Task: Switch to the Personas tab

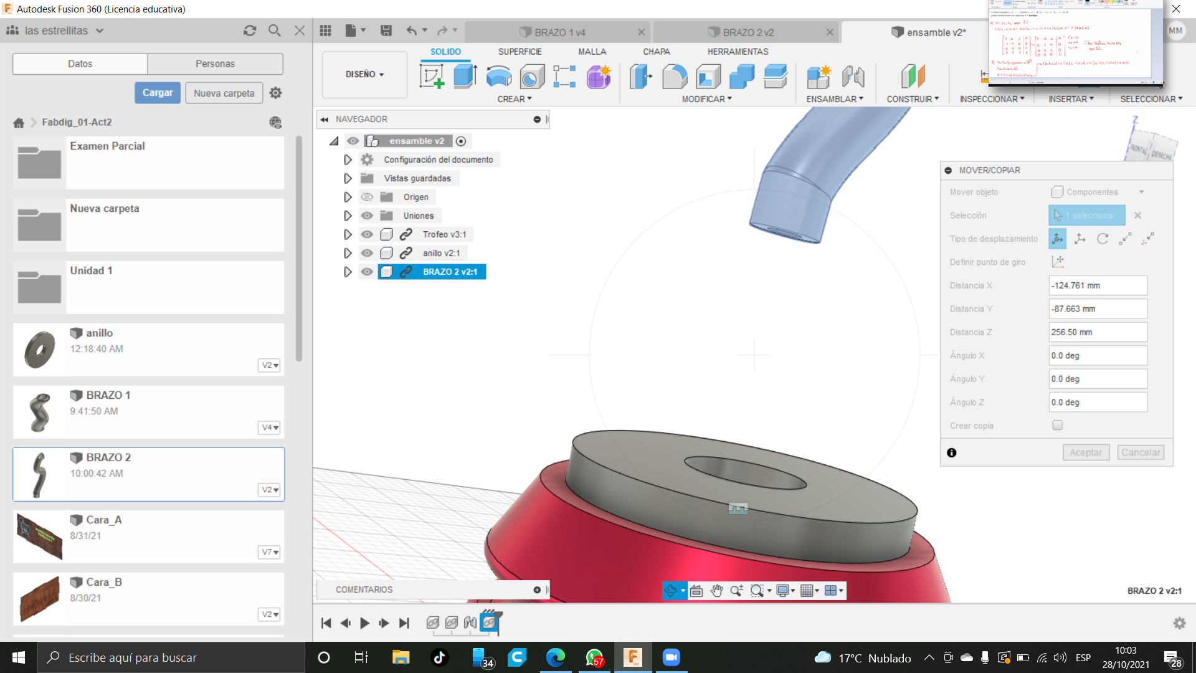Action: point(215,64)
